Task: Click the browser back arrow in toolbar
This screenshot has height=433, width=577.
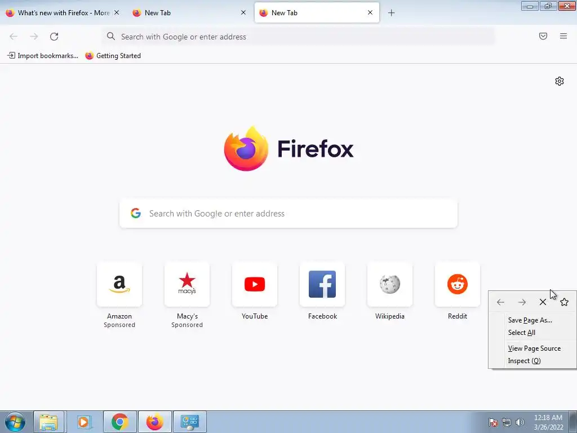Action: 14,37
